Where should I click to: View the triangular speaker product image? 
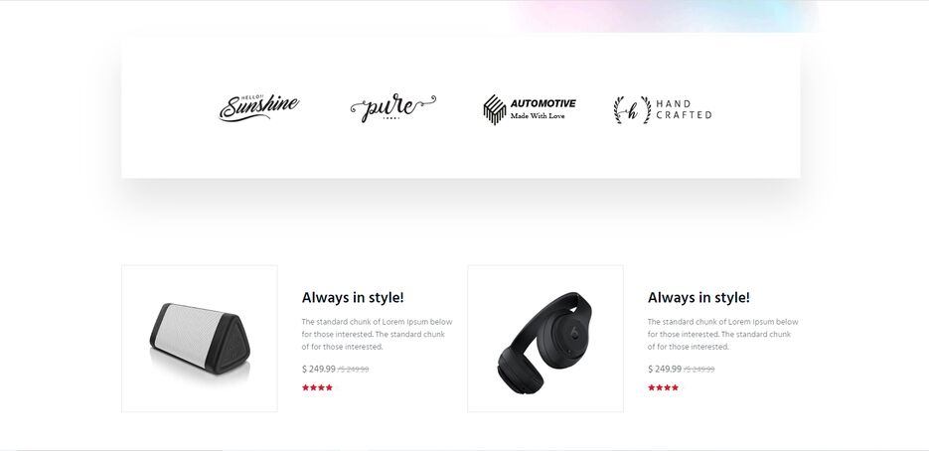point(200,339)
